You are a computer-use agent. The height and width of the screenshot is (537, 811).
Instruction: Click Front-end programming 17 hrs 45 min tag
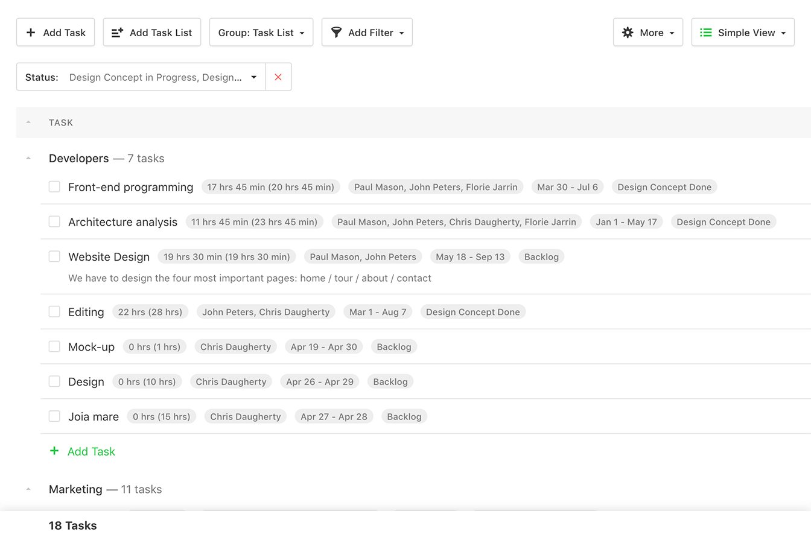click(x=270, y=187)
